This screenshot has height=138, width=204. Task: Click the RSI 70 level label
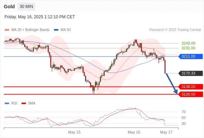coord(184,112)
